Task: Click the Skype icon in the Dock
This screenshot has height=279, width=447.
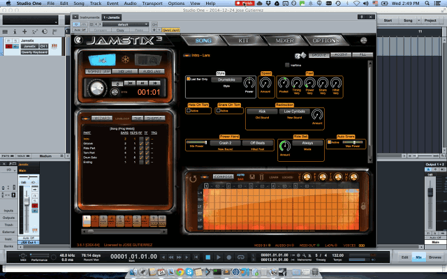Action: point(189,272)
